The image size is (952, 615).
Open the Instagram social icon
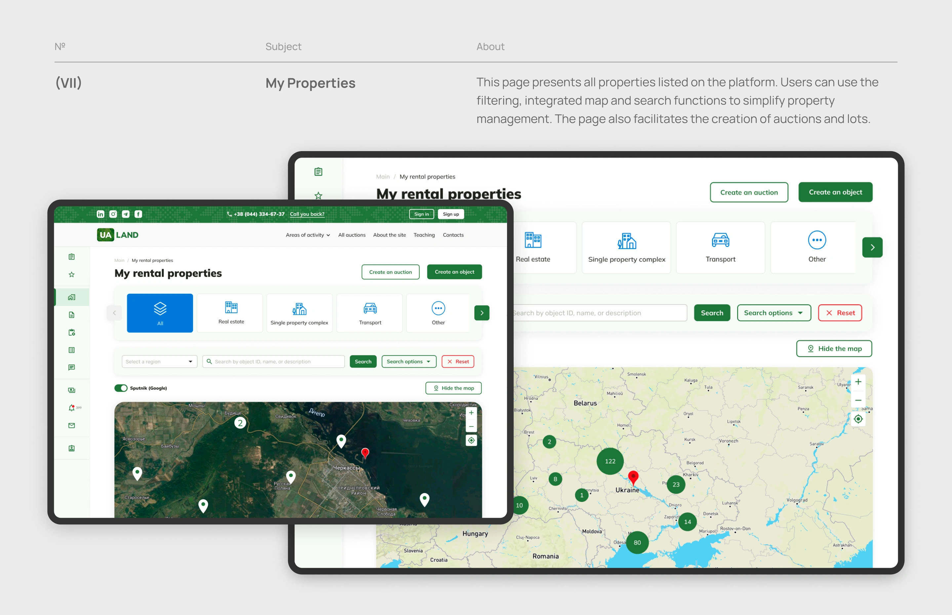tap(113, 214)
